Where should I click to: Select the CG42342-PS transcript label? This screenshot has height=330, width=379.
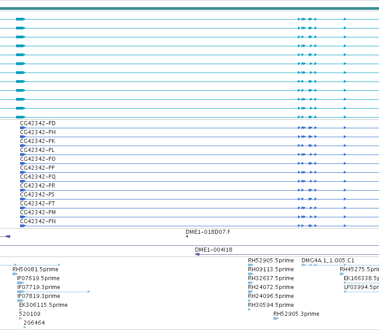37,195
